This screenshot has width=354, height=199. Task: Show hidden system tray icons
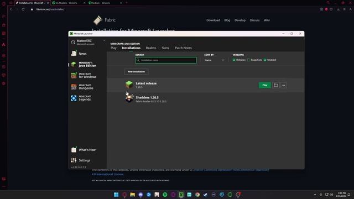pos(315,195)
